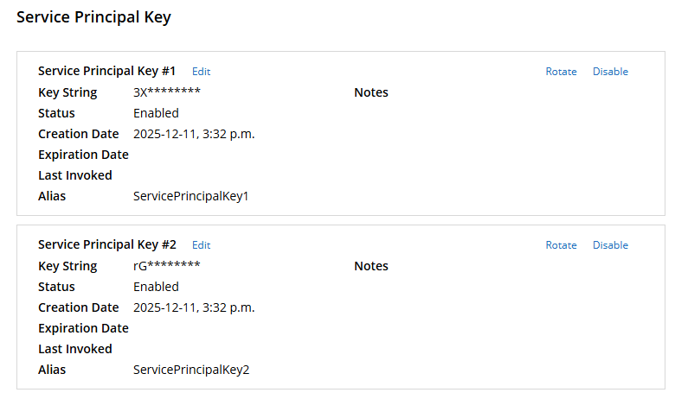Select the ServicePrincipalKey1 alias text

point(191,196)
